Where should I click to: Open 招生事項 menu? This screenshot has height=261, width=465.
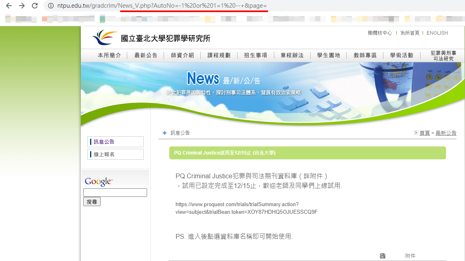click(256, 55)
